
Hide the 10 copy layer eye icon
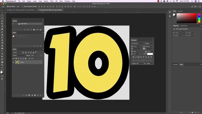[13, 62]
